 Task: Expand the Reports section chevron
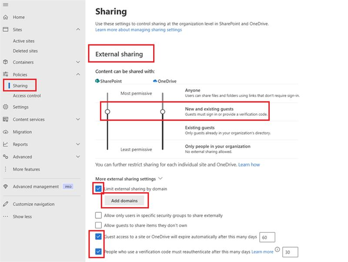[78, 144]
